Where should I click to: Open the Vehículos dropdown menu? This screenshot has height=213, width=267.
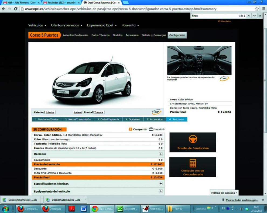[37, 25]
